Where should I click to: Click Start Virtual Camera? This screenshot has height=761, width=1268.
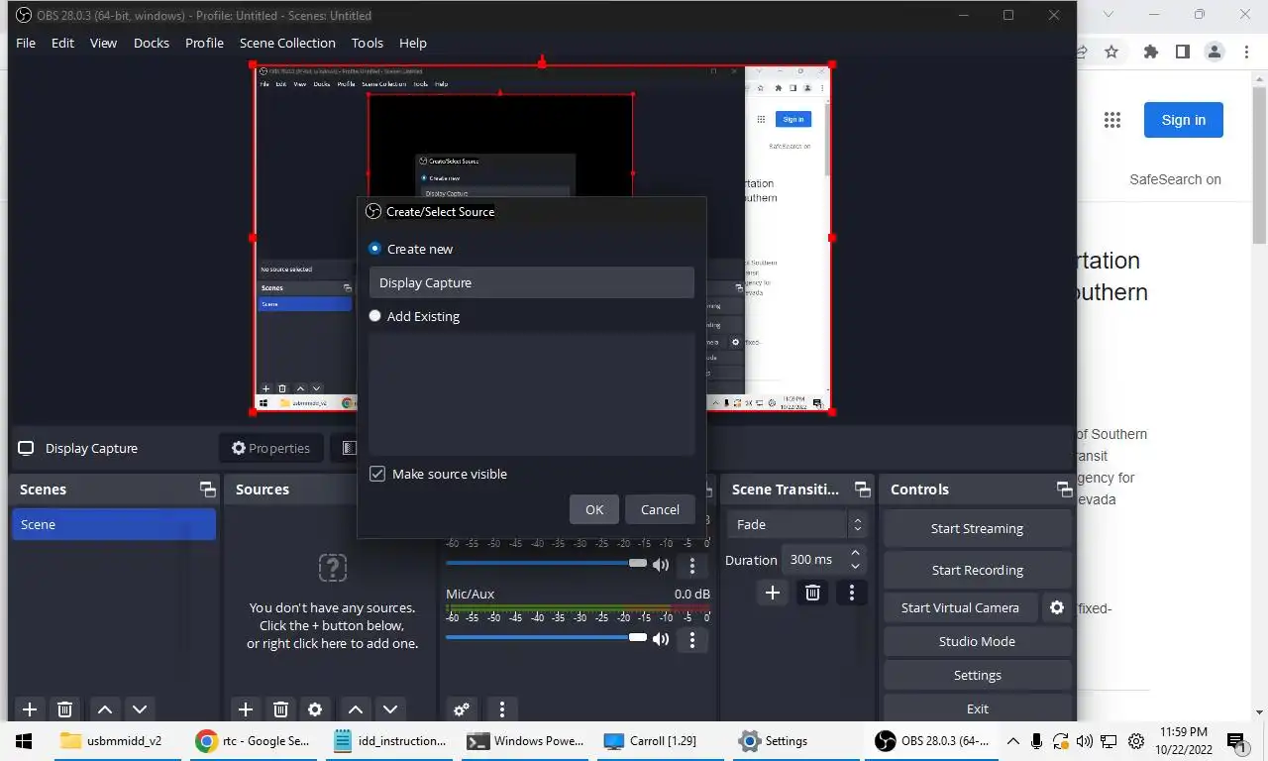(x=960, y=607)
